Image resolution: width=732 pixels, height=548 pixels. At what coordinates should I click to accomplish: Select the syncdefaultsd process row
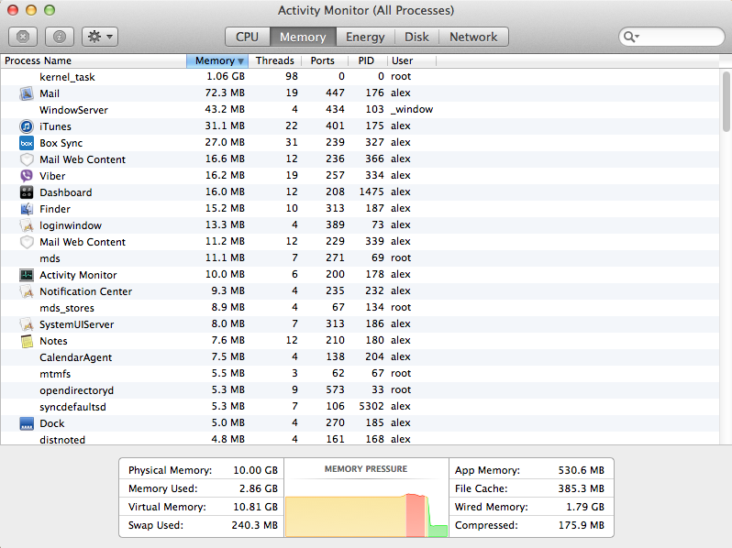(x=360, y=407)
